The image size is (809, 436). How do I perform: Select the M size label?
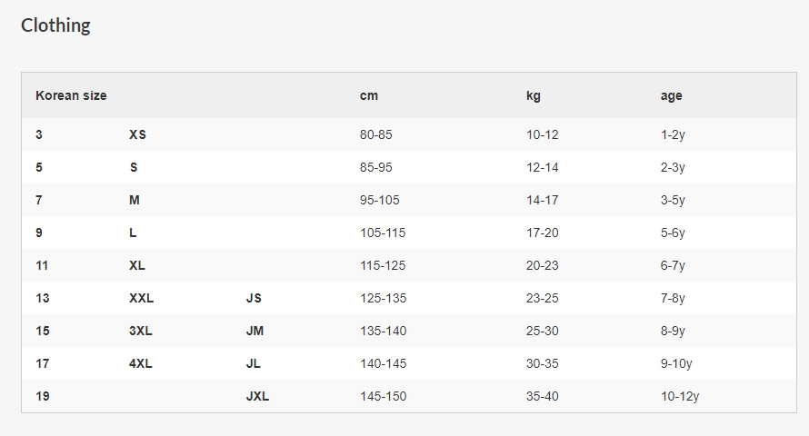click(x=135, y=200)
